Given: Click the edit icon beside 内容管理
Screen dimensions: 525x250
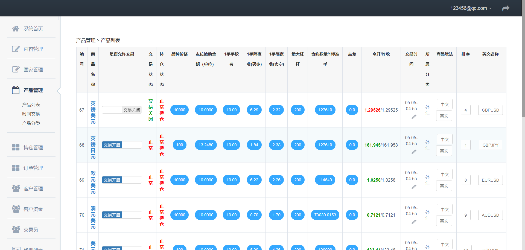Looking at the screenshot, I should 16,49.
